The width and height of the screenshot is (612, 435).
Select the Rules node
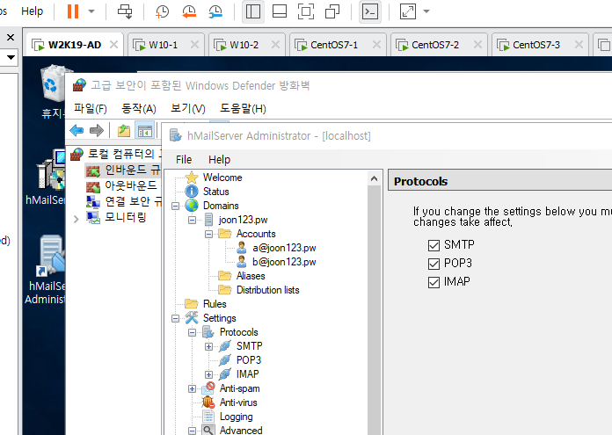pyautogui.click(x=205, y=304)
